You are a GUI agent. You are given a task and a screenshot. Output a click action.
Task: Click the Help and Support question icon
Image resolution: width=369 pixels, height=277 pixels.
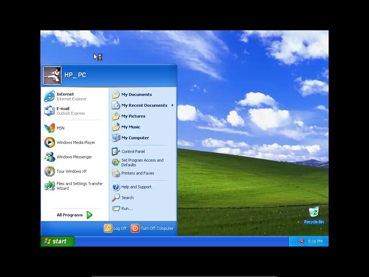(x=116, y=187)
